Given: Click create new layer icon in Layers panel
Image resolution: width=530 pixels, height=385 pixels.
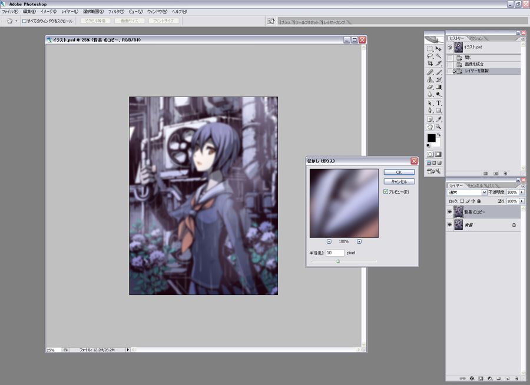Looking at the screenshot, I should coord(508,379).
